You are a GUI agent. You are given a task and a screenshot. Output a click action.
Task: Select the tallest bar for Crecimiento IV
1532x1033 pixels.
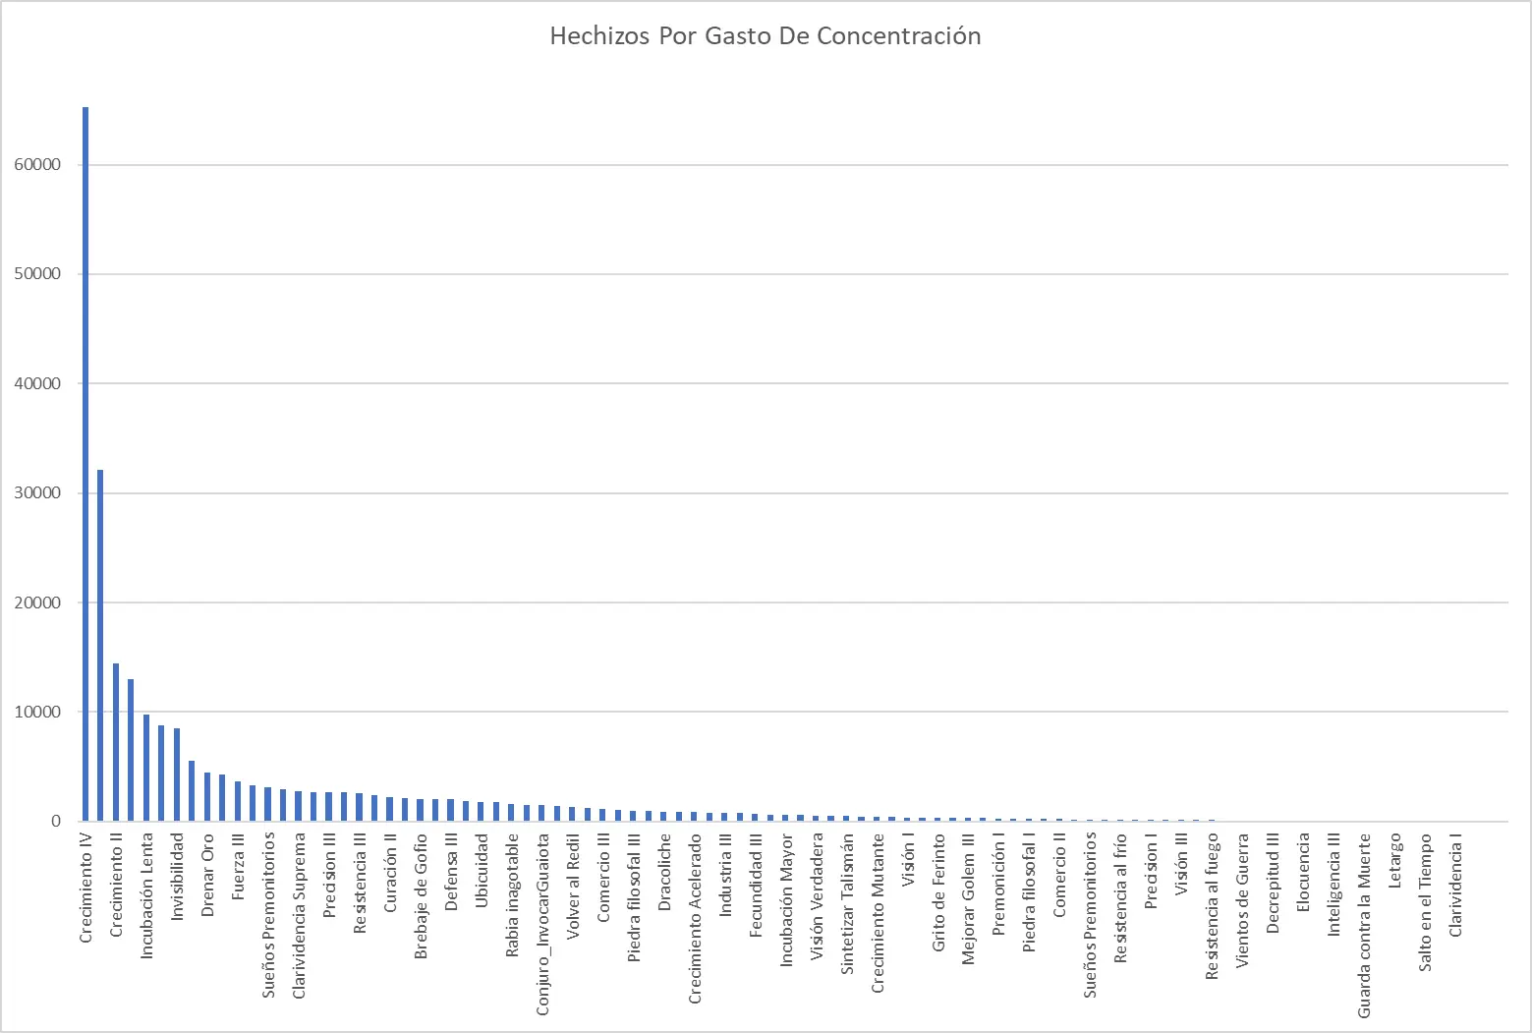(85, 464)
